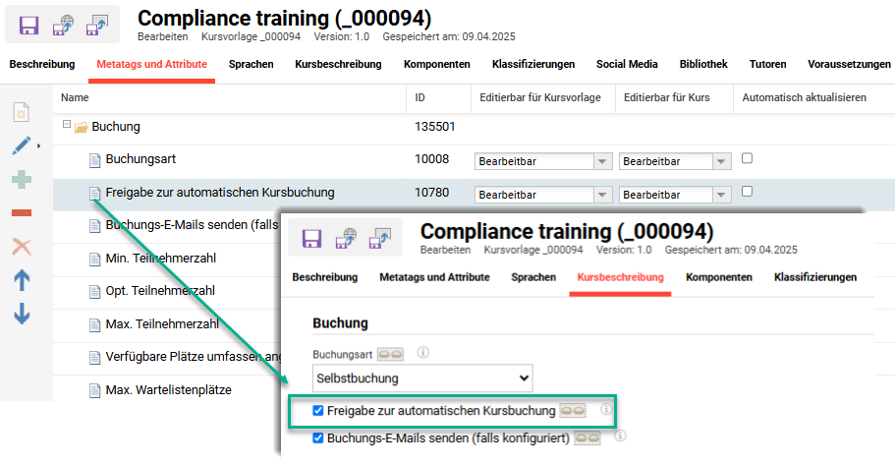Uncheck Buchungs-E-Mails senden checkbox

318,438
